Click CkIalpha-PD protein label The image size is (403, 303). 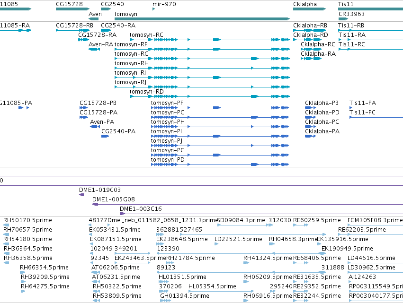click(x=322, y=113)
